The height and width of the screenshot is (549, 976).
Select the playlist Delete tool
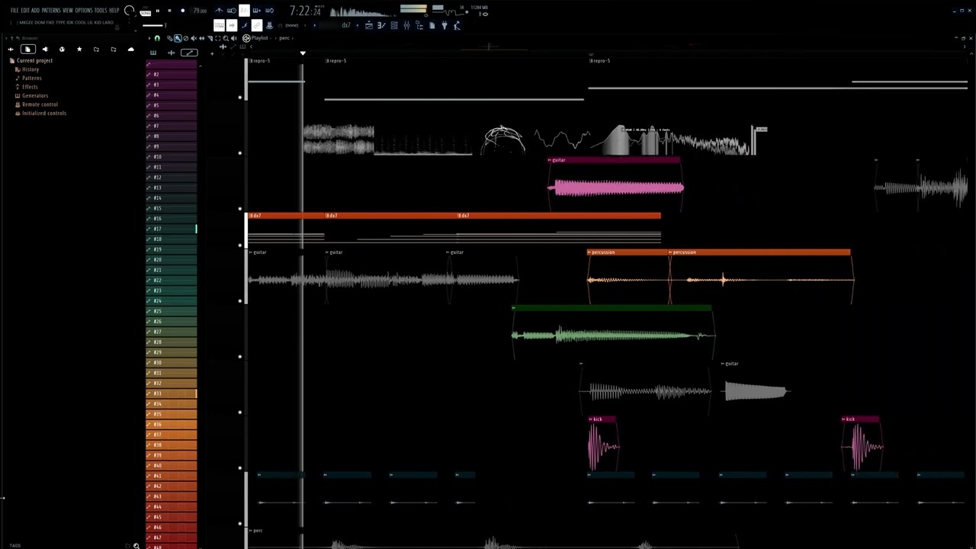pyautogui.click(x=186, y=38)
